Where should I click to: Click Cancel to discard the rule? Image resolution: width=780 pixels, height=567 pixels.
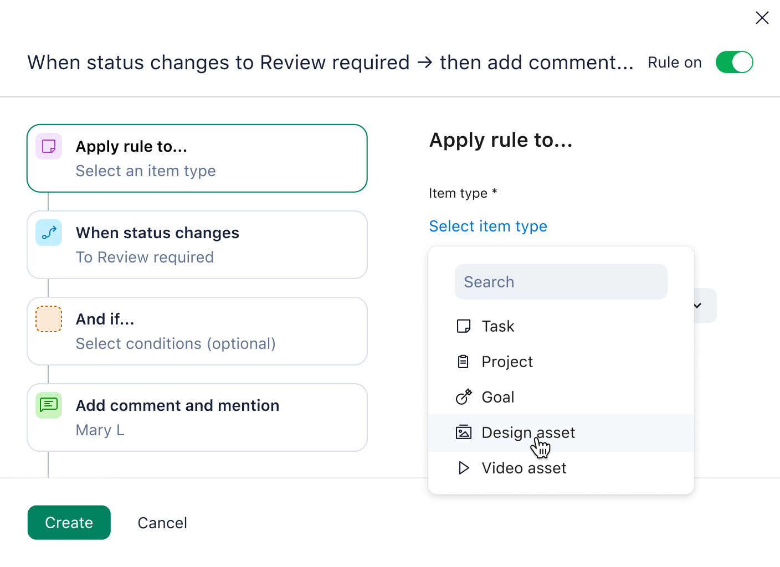(x=162, y=523)
